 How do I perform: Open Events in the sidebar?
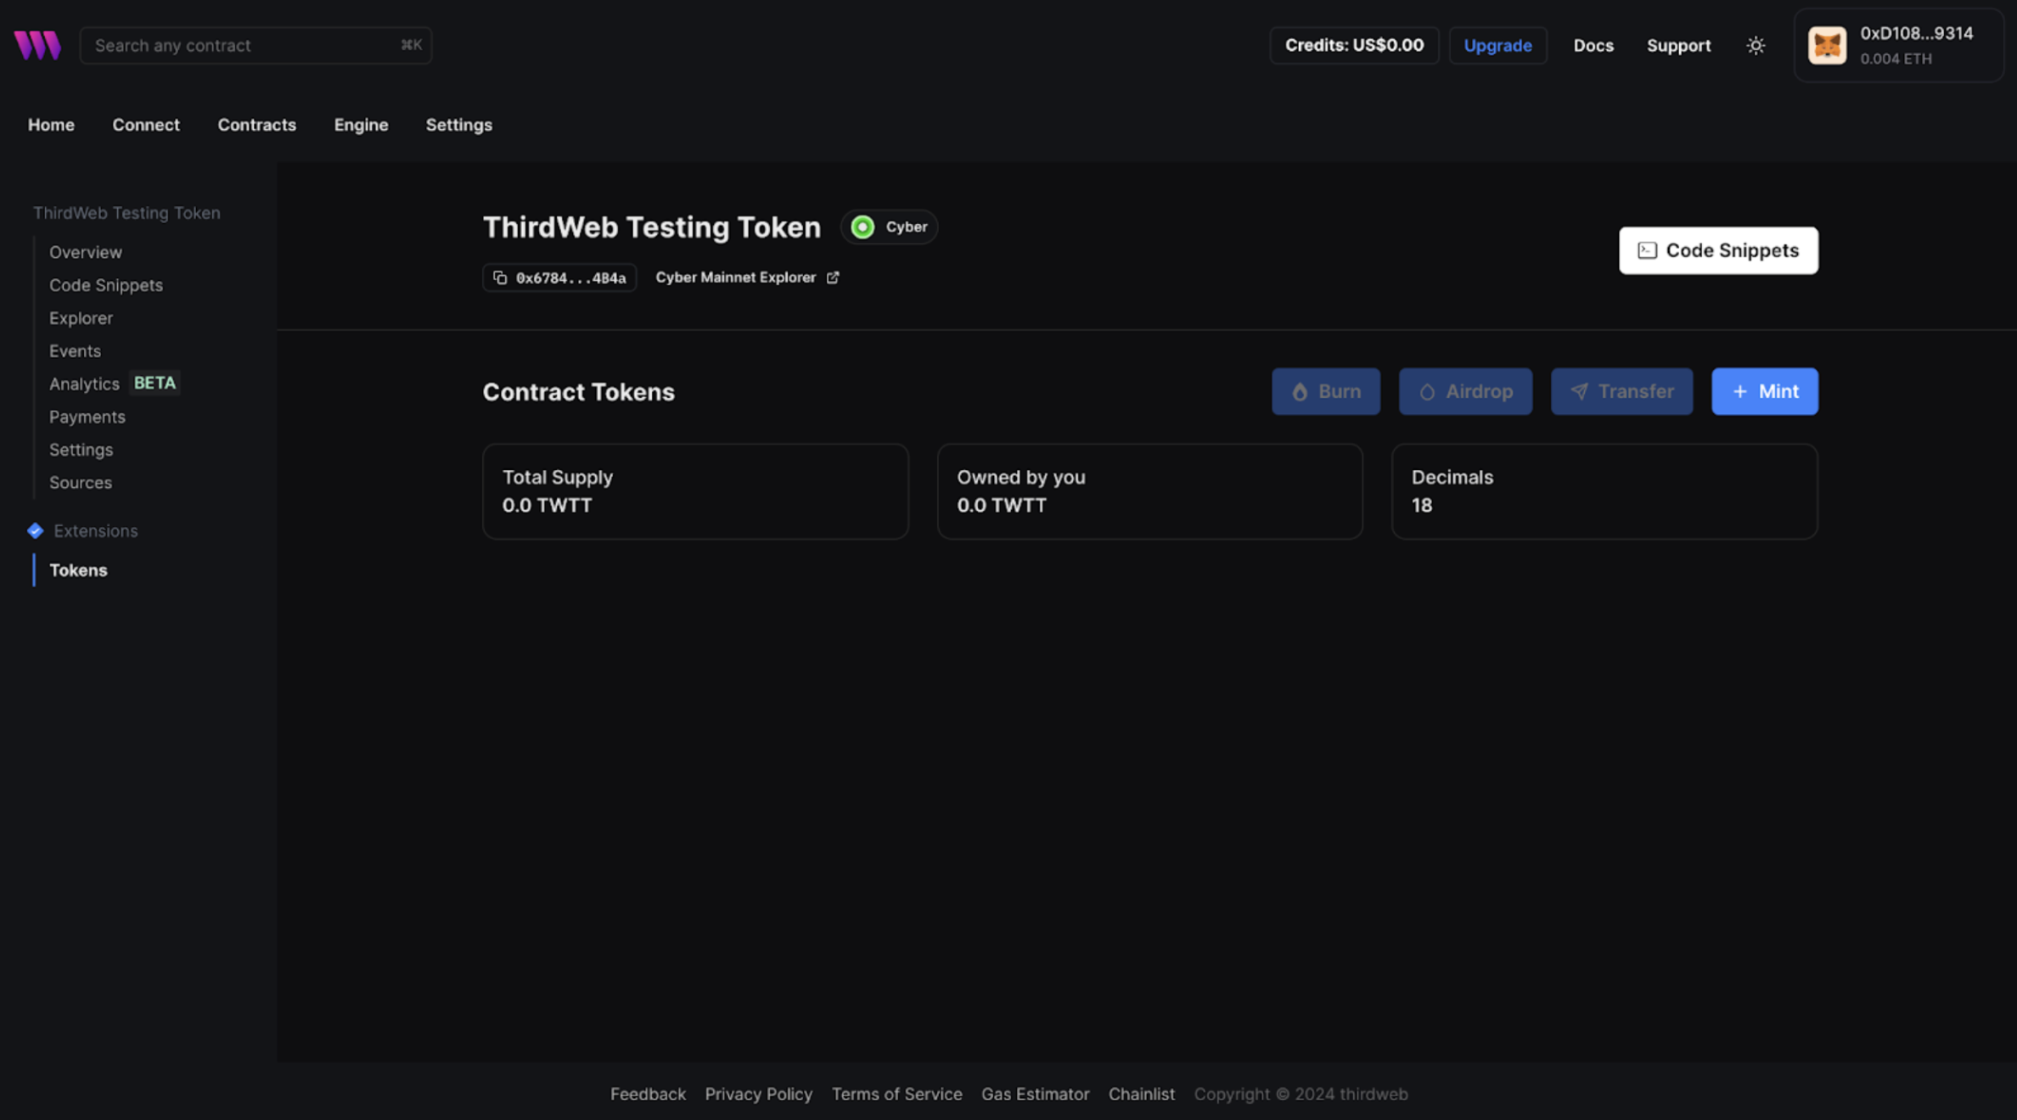click(x=75, y=351)
